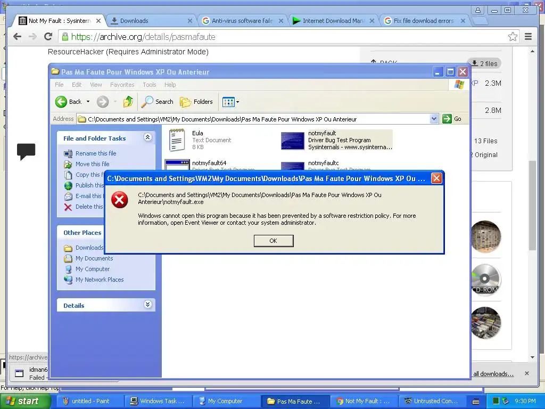Click Chrome's back navigation arrow

pos(18,37)
